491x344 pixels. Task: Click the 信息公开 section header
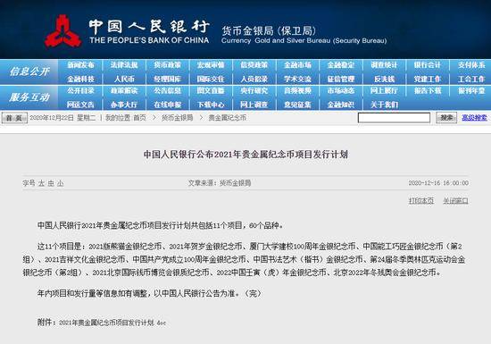(29, 71)
